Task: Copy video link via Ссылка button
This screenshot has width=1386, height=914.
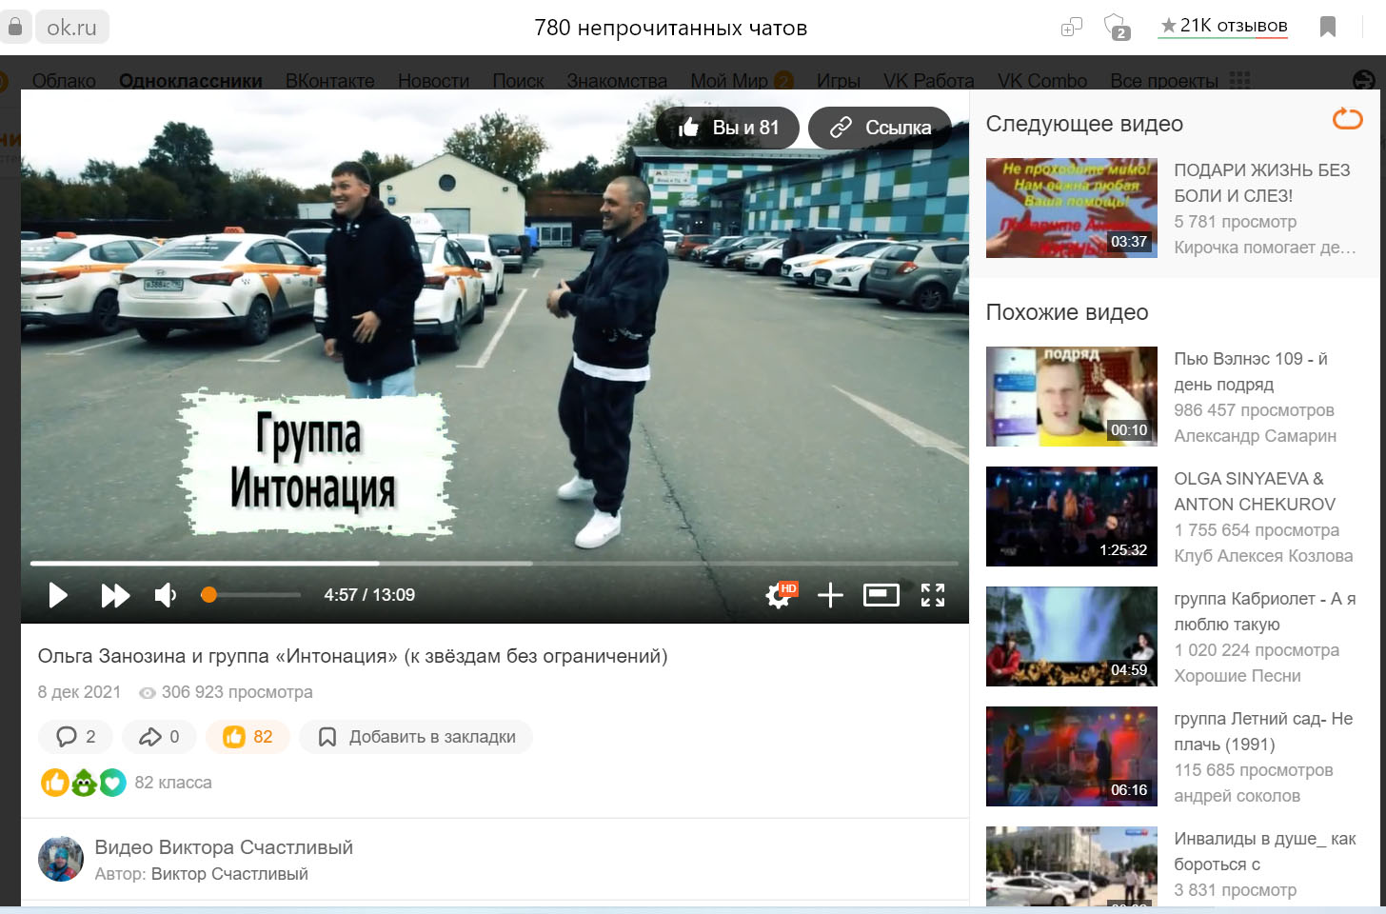Action: pyautogui.click(x=880, y=128)
